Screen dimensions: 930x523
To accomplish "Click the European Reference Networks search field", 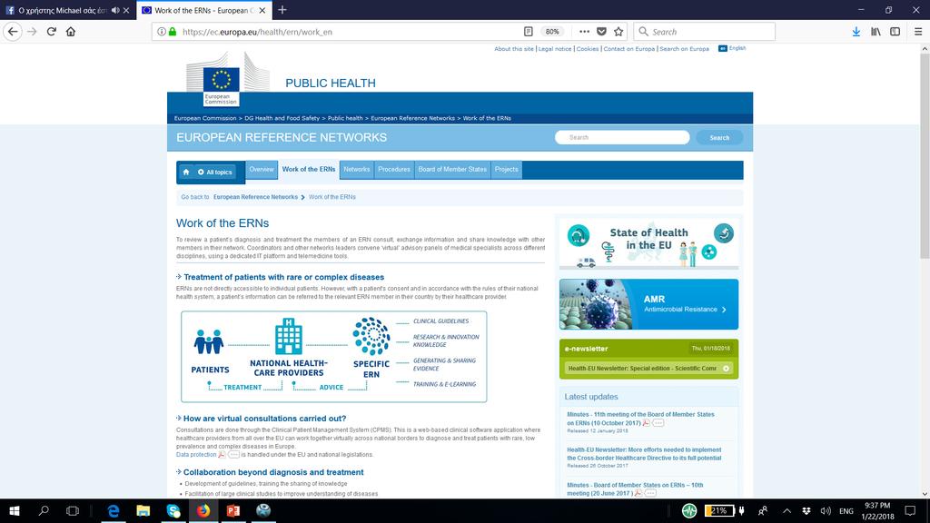I will tap(622, 138).
